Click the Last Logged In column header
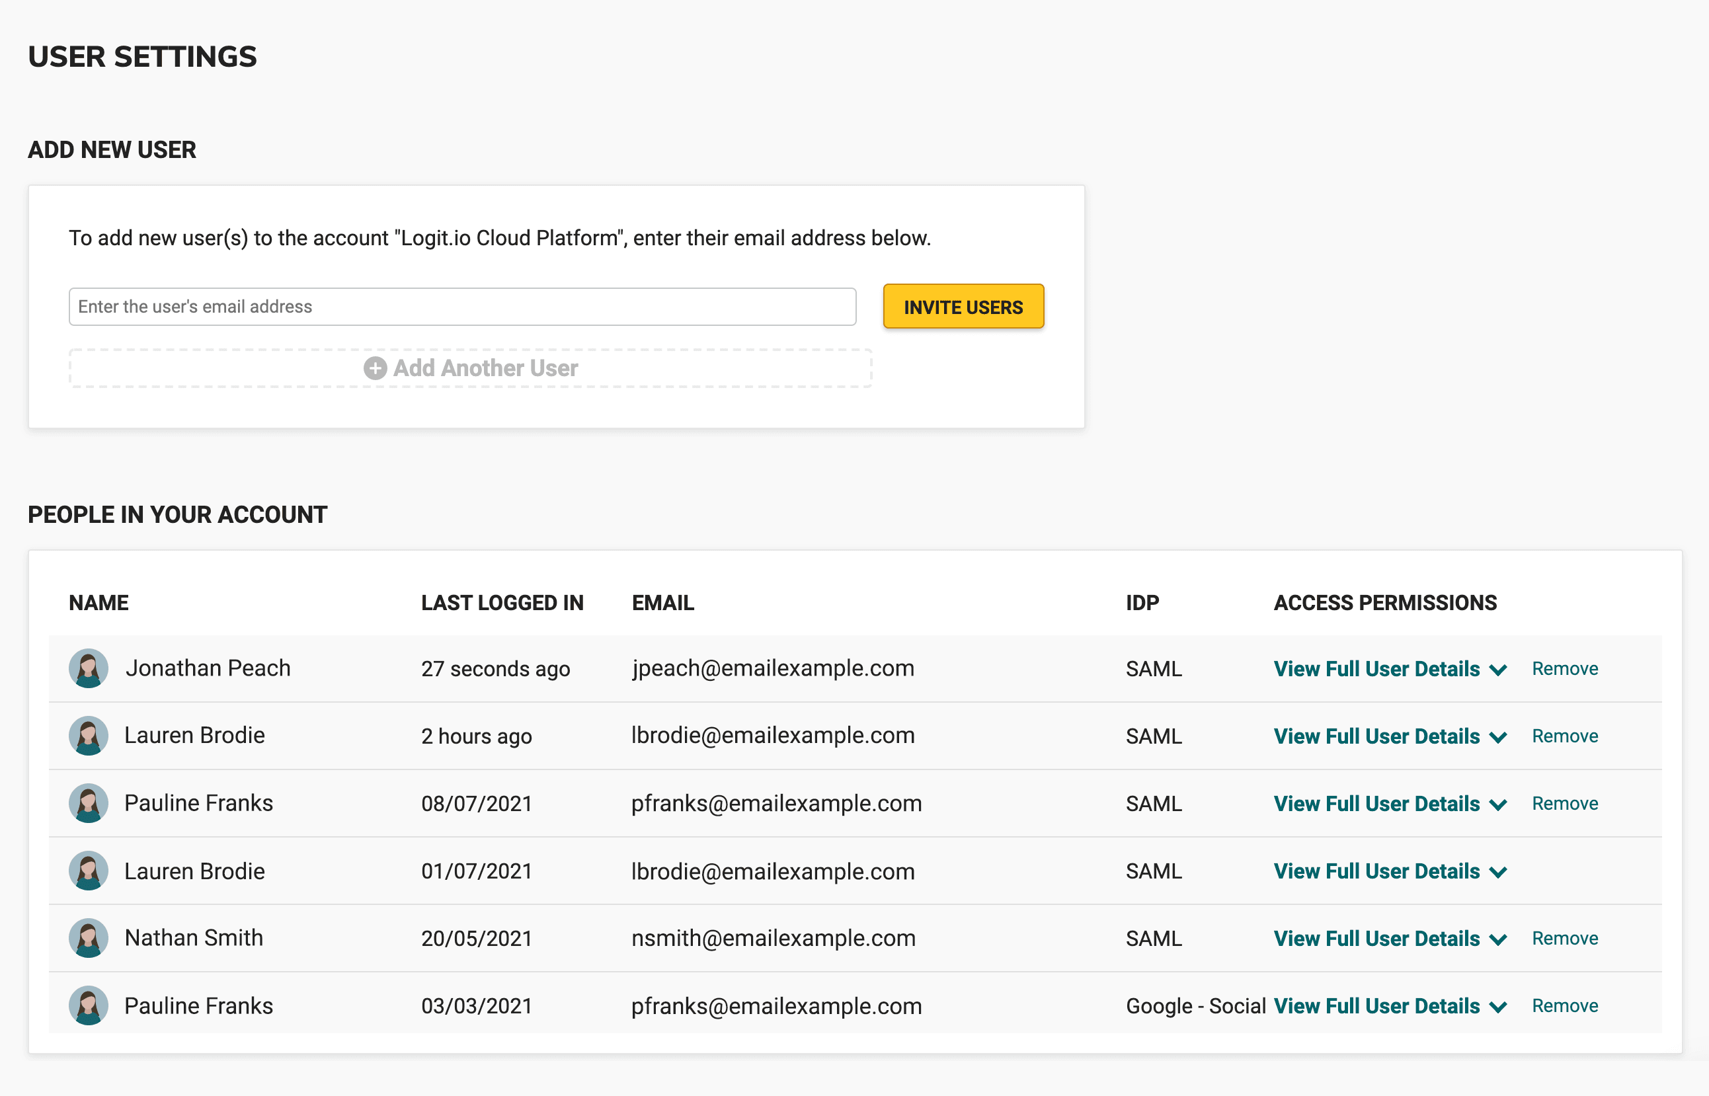The width and height of the screenshot is (1709, 1096). (x=502, y=603)
